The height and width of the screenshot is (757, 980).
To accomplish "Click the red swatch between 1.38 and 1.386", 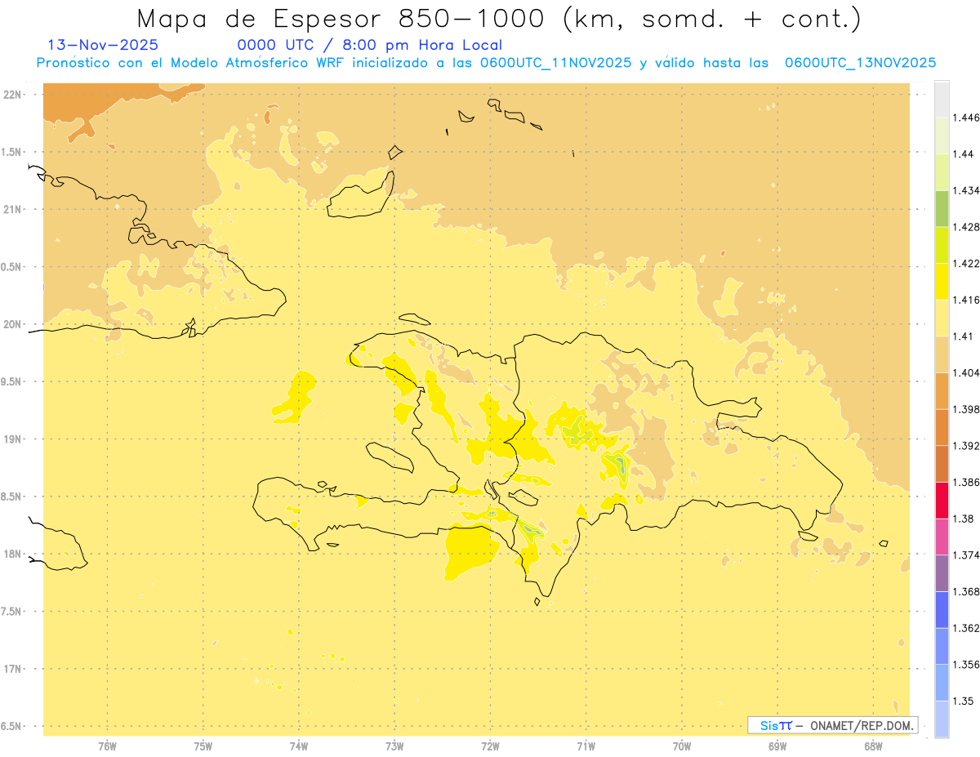I will (942, 501).
